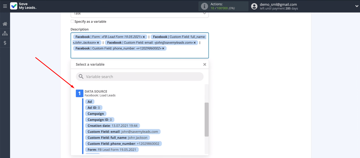Click the Description label

[80, 29]
